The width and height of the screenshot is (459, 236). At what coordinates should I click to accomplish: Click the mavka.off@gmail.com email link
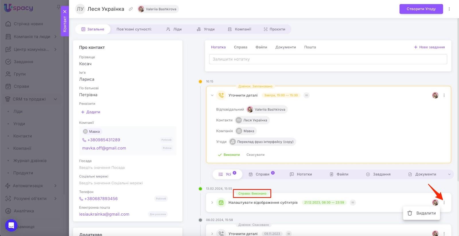pos(104,148)
